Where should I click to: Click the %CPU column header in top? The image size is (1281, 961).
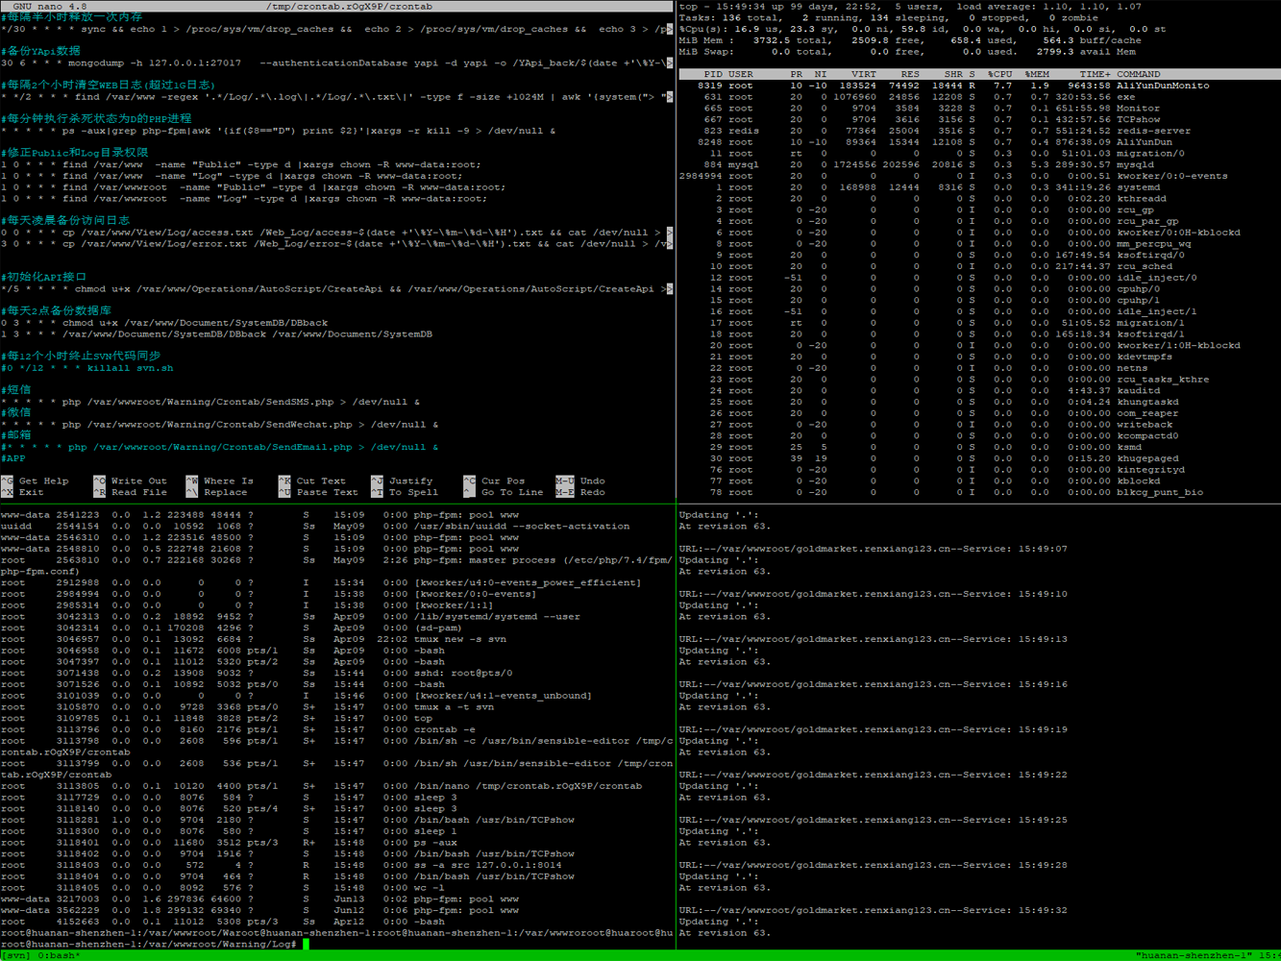[x=999, y=74]
